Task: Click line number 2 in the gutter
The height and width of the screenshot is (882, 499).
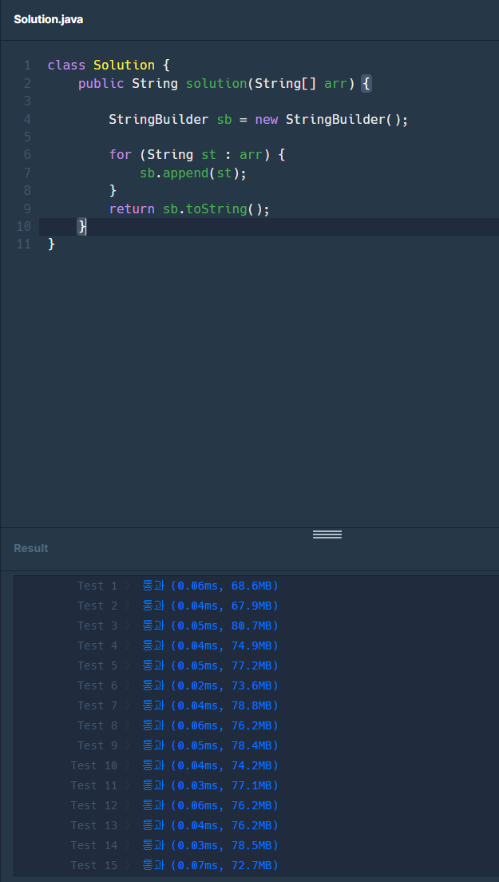Action: tap(27, 83)
